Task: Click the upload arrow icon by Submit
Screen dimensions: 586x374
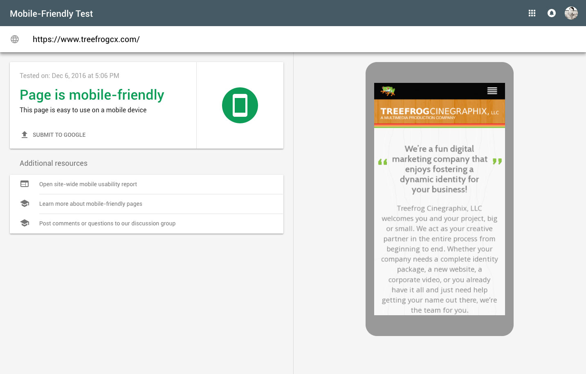Action: point(25,135)
